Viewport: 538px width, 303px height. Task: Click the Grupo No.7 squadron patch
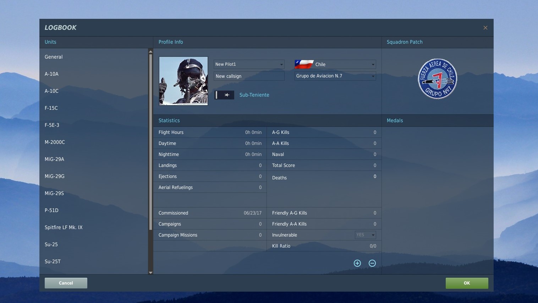437,79
